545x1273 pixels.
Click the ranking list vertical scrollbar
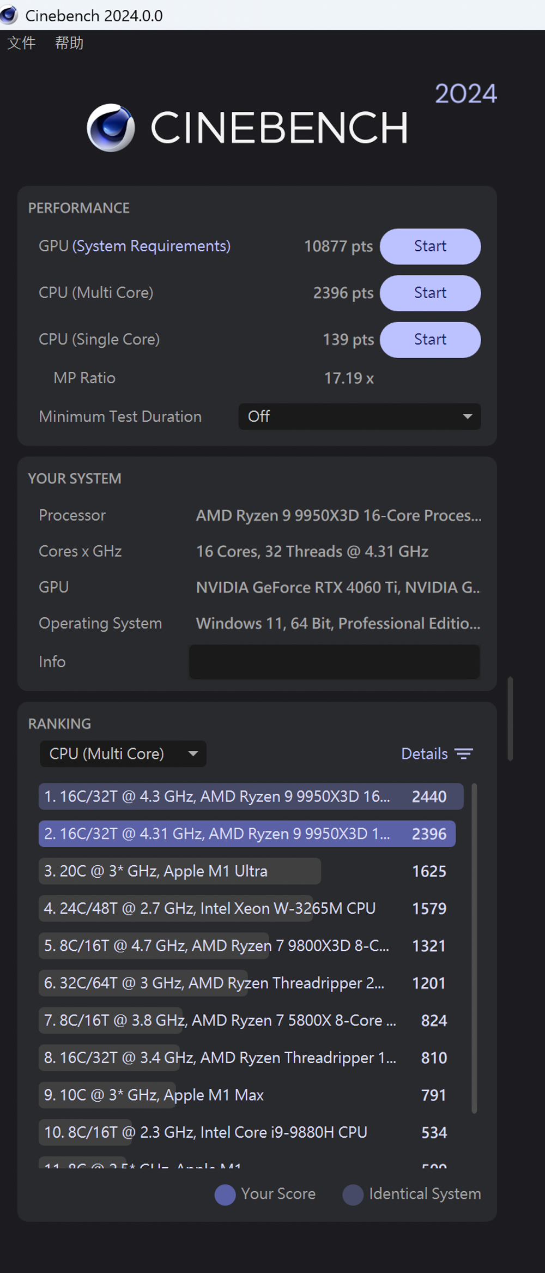tap(474, 949)
